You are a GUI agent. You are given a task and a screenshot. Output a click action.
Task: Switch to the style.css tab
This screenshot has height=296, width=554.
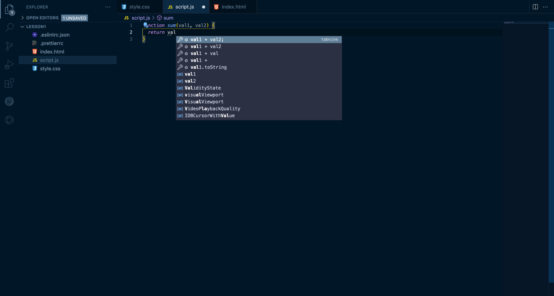click(139, 7)
